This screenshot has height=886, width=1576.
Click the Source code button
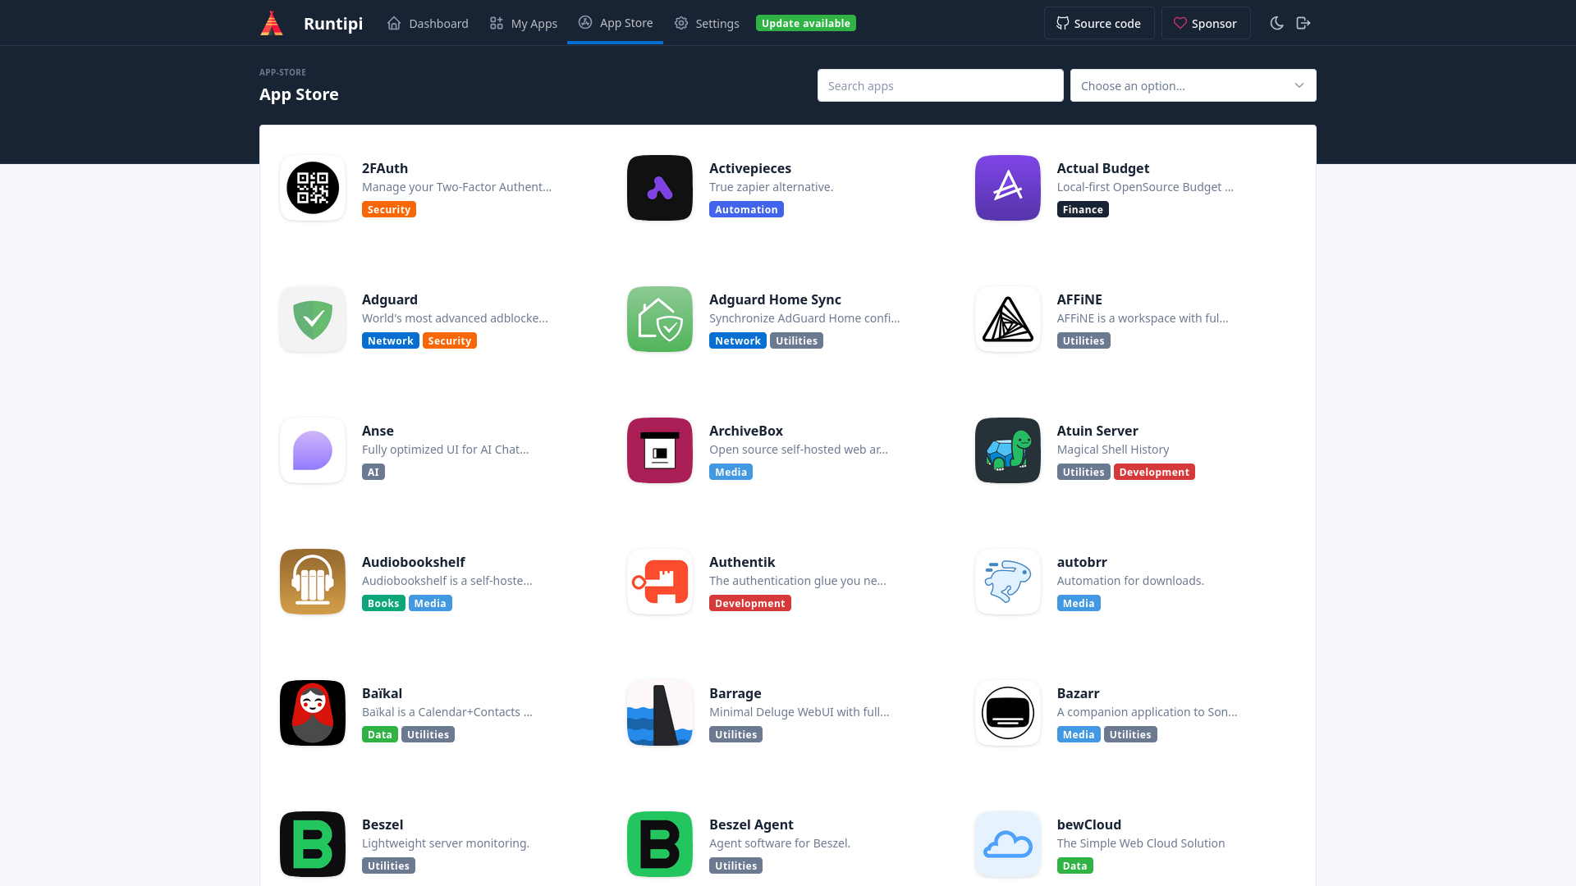[1098, 23]
